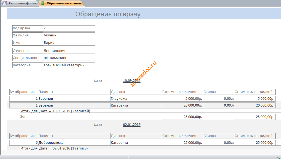The width and height of the screenshot is (281, 159).
Task: Select the Категория field value
Action: pos(69,65)
